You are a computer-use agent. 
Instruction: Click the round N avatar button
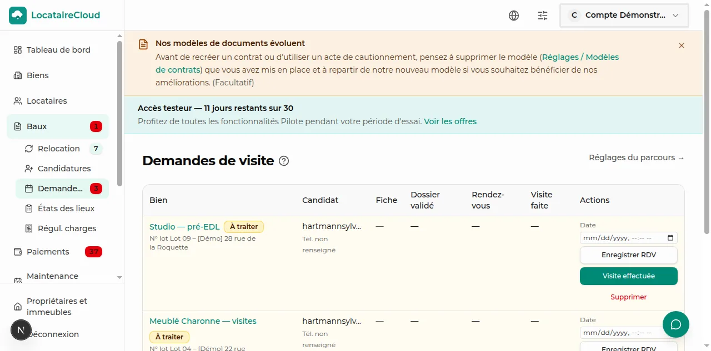(21, 330)
